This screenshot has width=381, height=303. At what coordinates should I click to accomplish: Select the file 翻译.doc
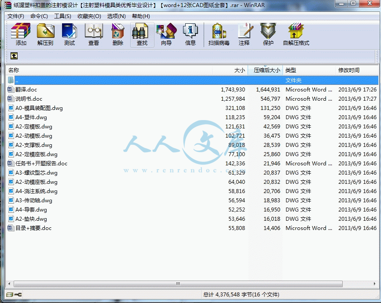[26, 90]
